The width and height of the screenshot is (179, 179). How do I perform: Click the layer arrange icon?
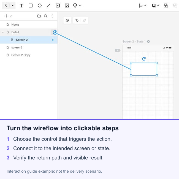[x=154, y=6]
